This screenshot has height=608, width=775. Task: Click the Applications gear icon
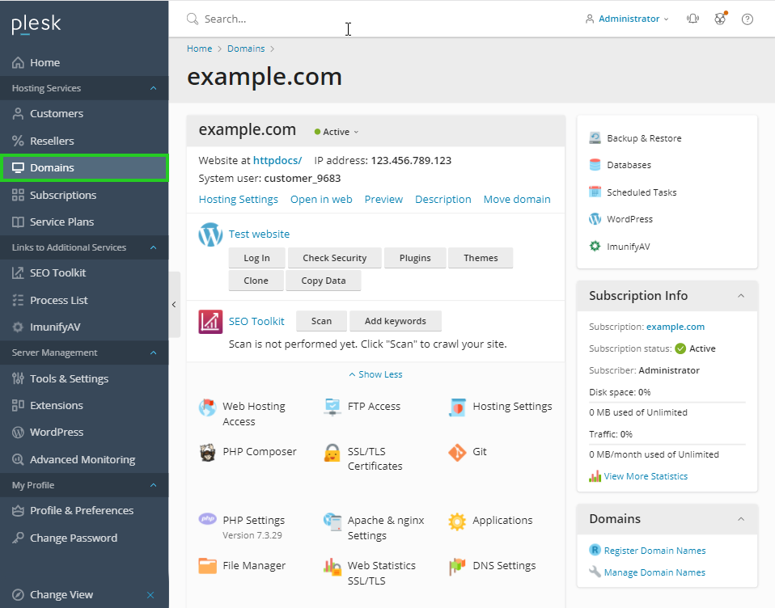(457, 521)
